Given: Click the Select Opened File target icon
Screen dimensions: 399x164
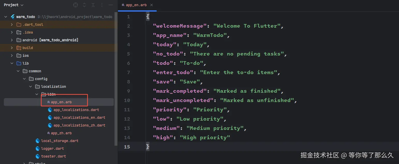Looking at the screenshot, I should pyautogui.click(x=76, y=5).
